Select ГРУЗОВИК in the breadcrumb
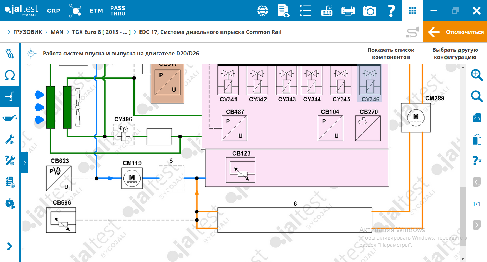 [x=27, y=32]
